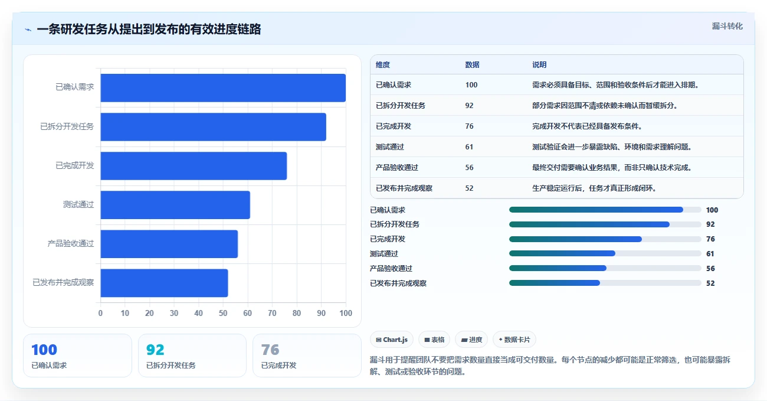
Task: Click the 产品验收通过 cell in the table
Action: tap(397, 168)
